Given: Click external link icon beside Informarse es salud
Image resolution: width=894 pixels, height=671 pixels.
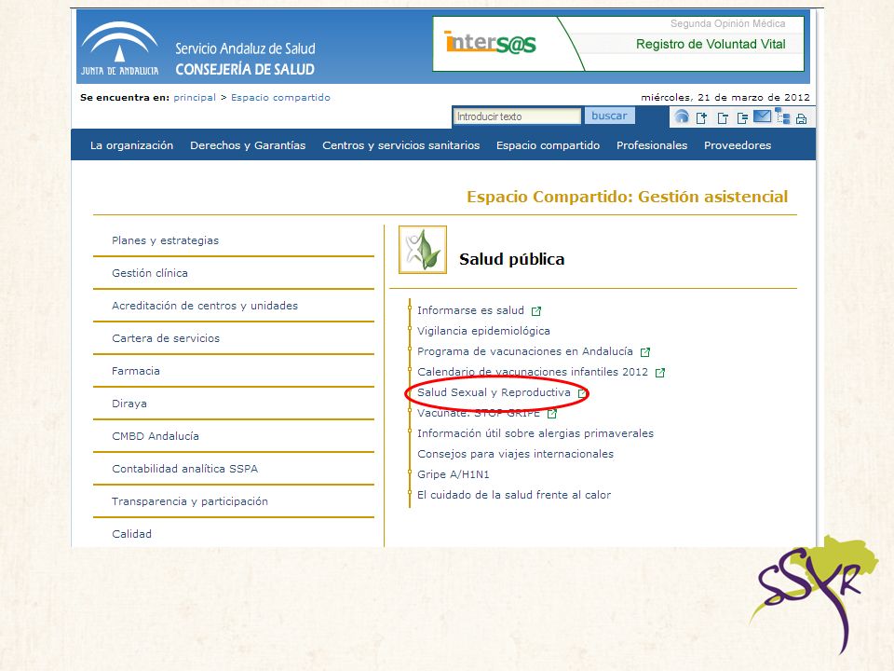Looking at the screenshot, I should coord(536,311).
